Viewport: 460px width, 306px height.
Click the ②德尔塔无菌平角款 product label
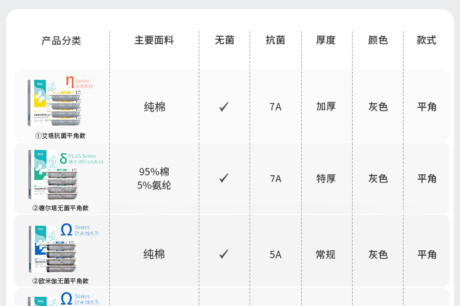(60, 208)
